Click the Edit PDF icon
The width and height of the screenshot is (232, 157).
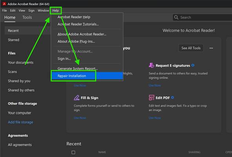pos(152,98)
